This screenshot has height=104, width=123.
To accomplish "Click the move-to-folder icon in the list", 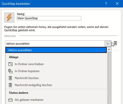I will tap(10, 64).
